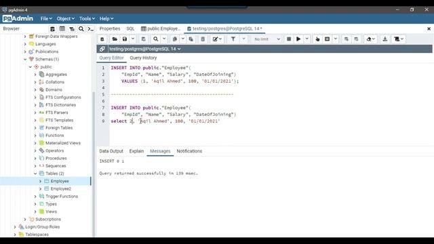Viewport: 434px width, 244px height.
Task: Switch to the Properties tab
Action: pos(110,28)
